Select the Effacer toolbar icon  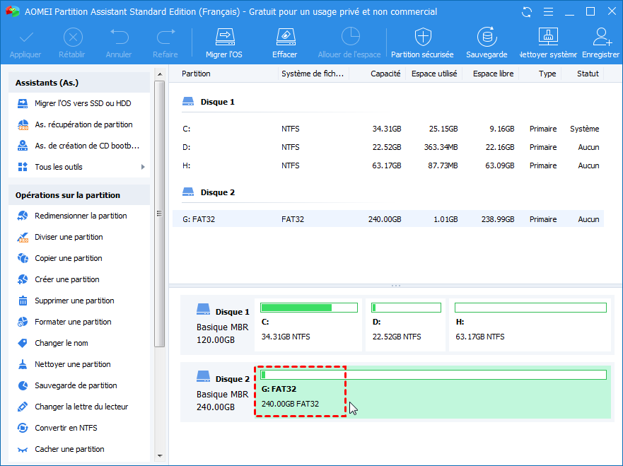tap(284, 37)
